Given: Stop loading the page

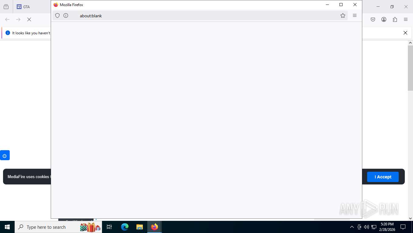Looking at the screenshot, I should click(x=29, y=19).
